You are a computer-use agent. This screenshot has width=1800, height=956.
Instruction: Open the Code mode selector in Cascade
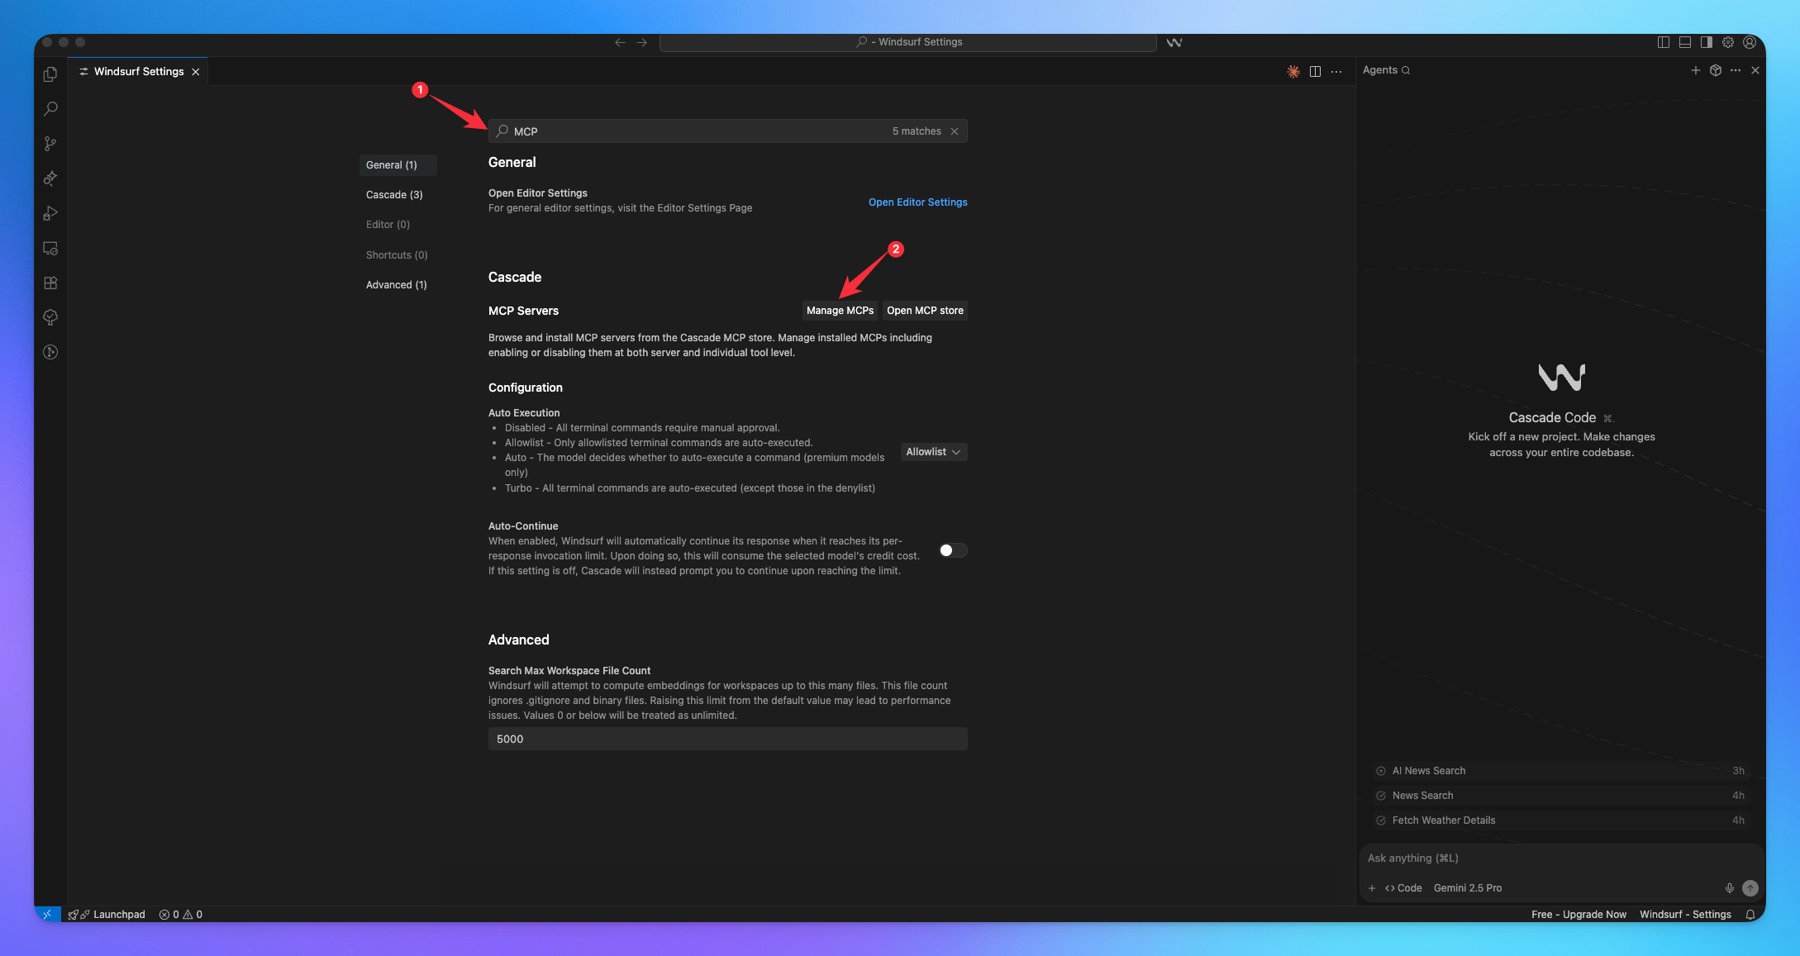tap(1405, 887)
